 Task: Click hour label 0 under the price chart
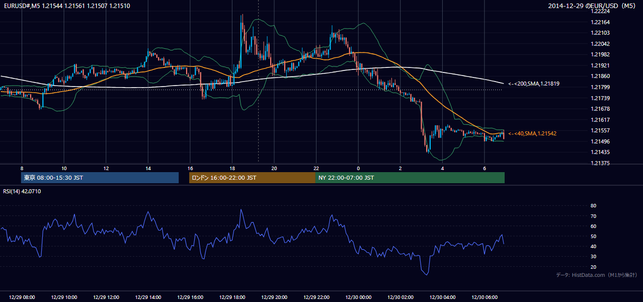pos(358,168)
